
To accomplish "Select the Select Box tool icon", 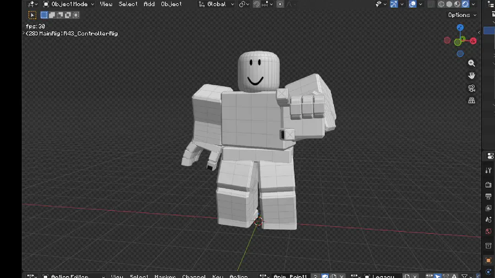I will (x=32, y=15).
